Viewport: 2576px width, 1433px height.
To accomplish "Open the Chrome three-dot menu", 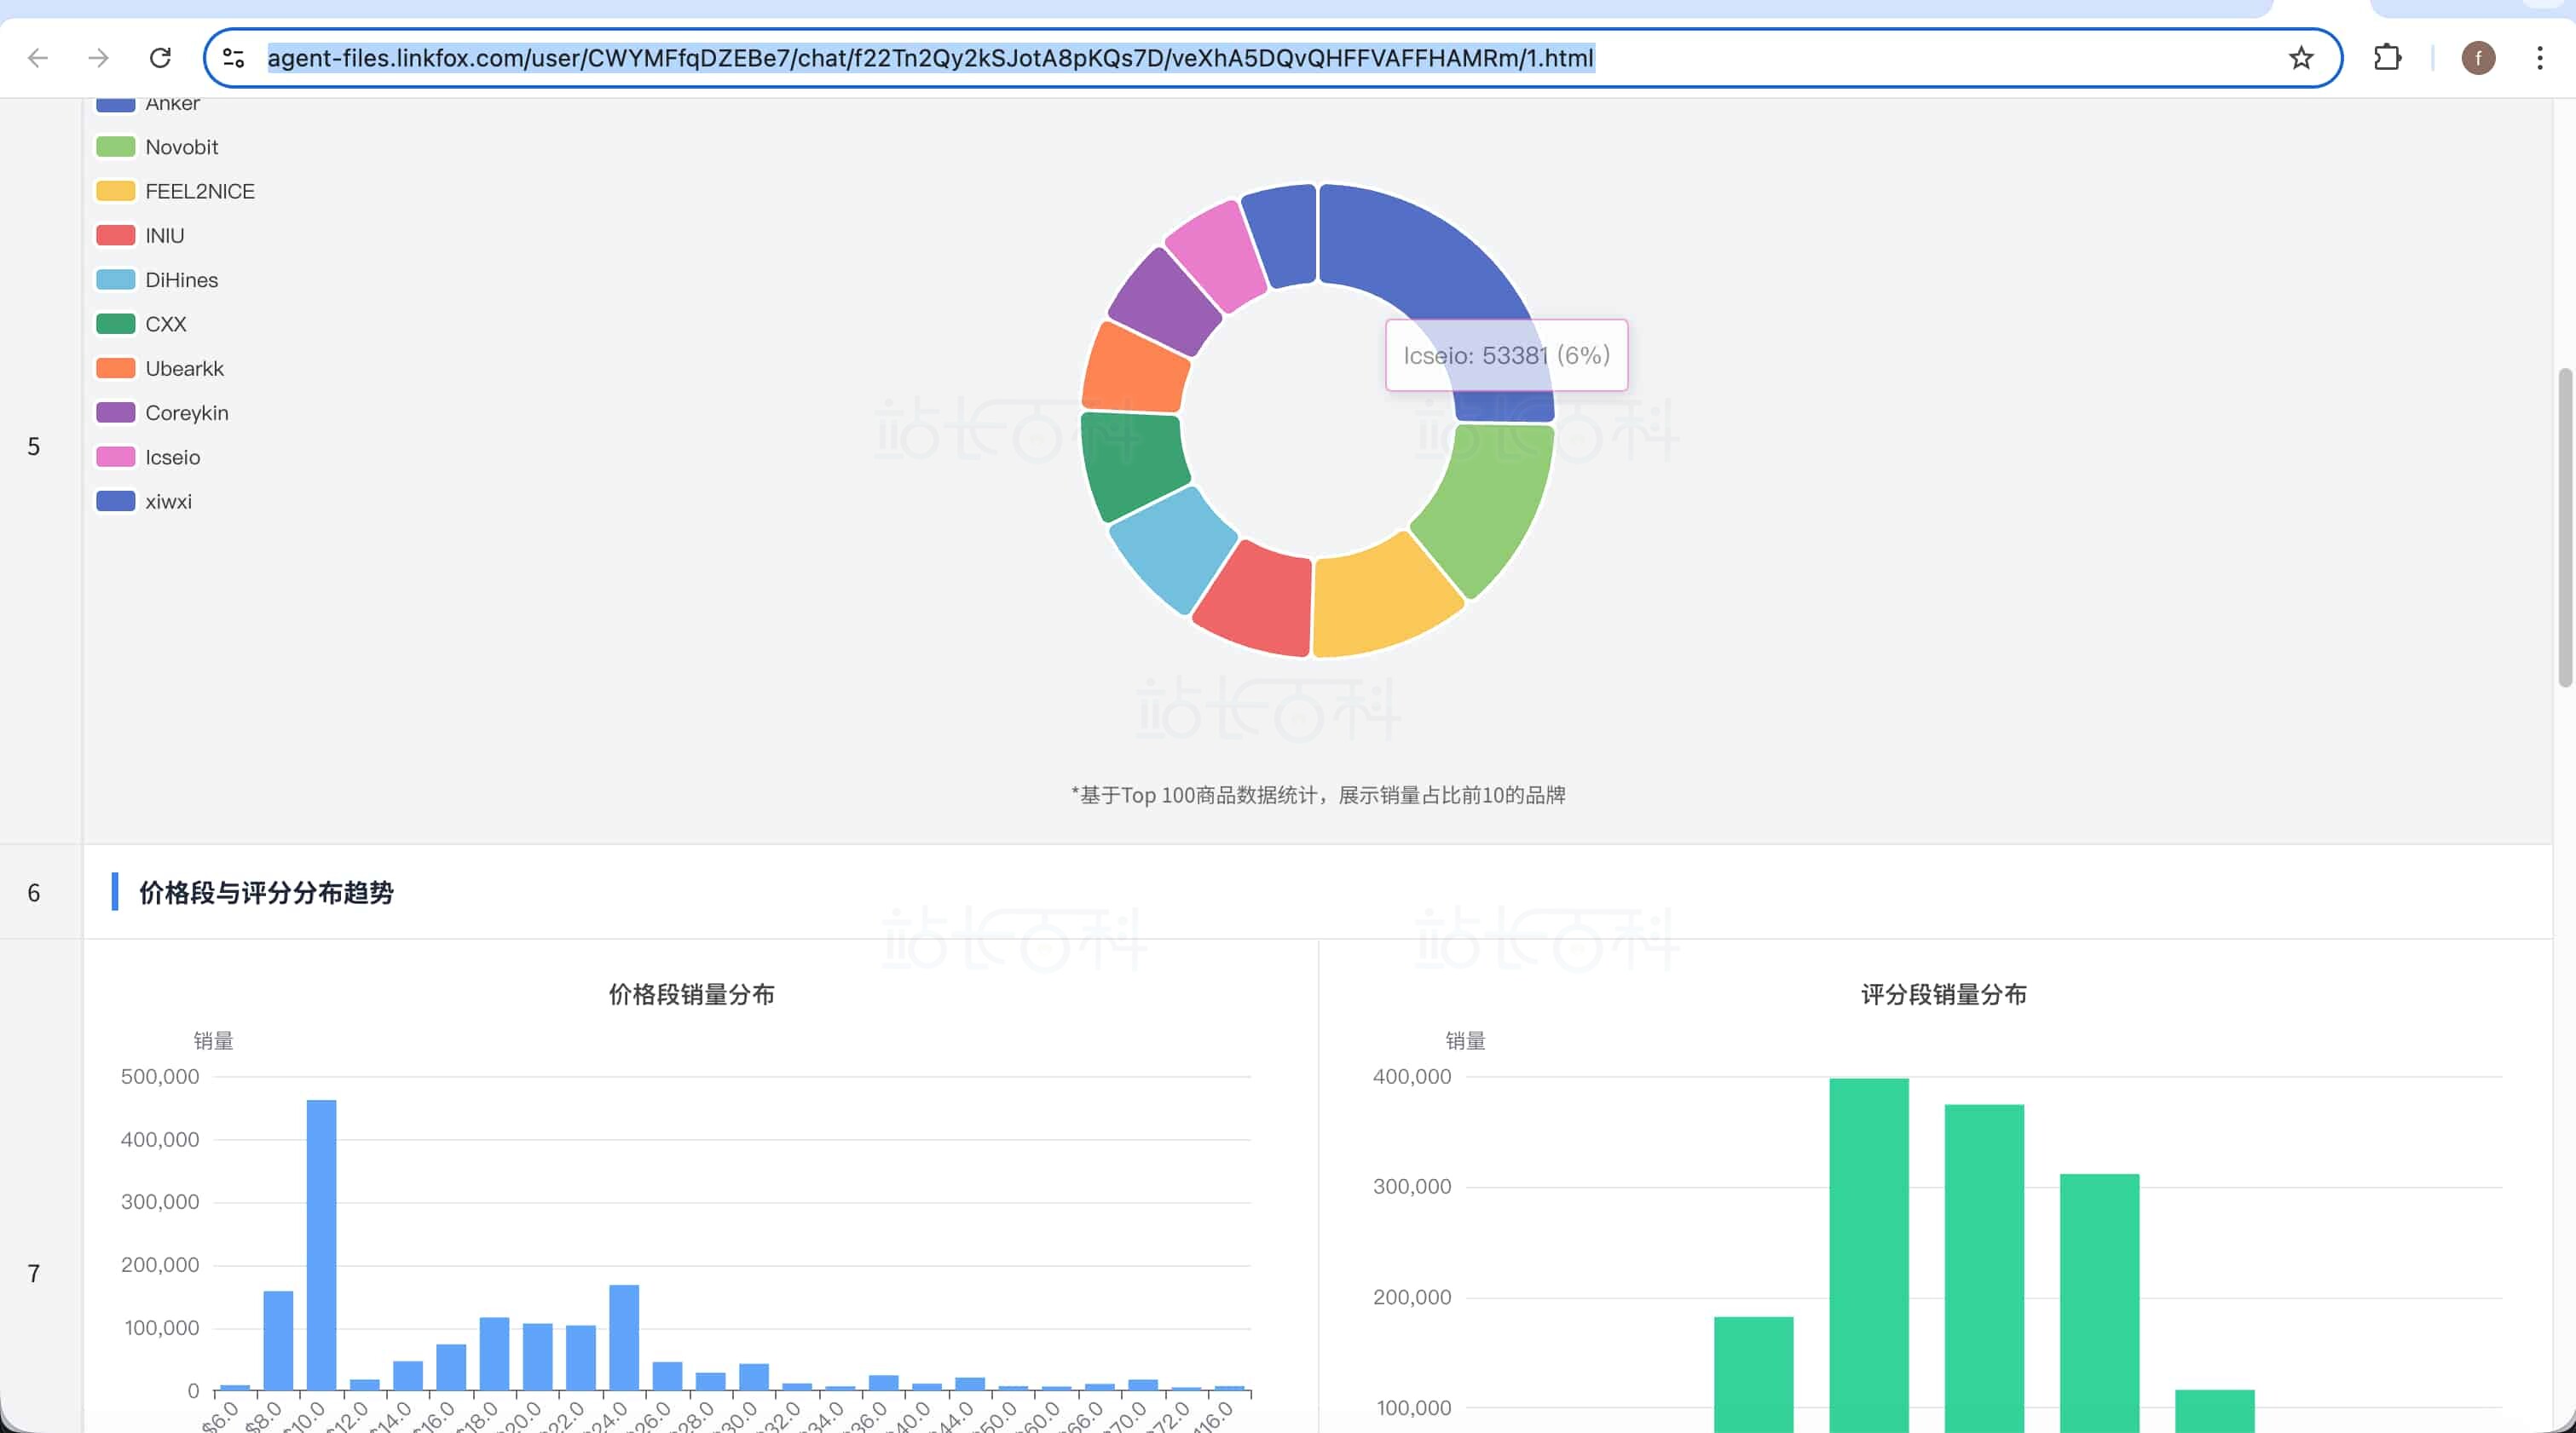I will (x=2539, y=58).
